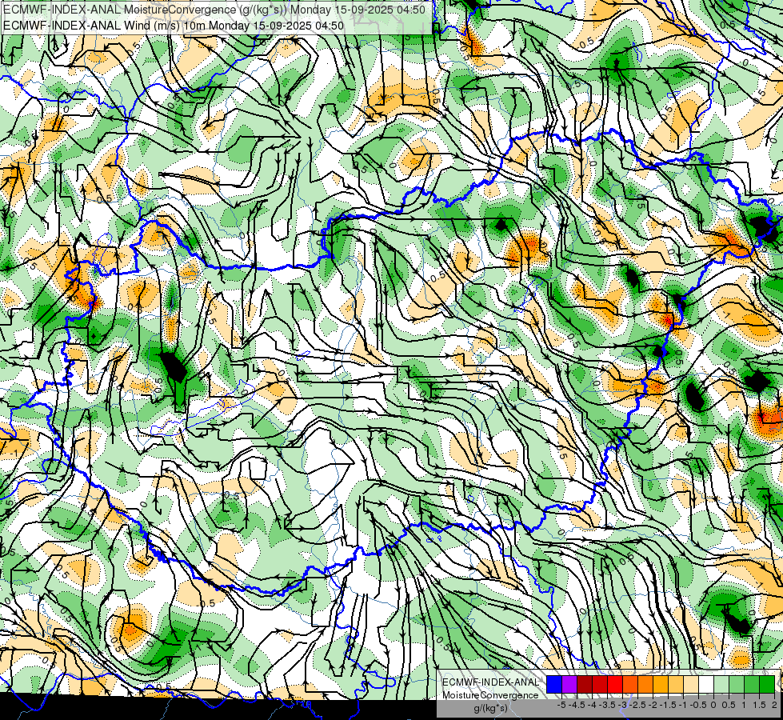This screenshot has width=783, height=720.
Task: Click the '2' legend scale value
Action: coord(774,705)
